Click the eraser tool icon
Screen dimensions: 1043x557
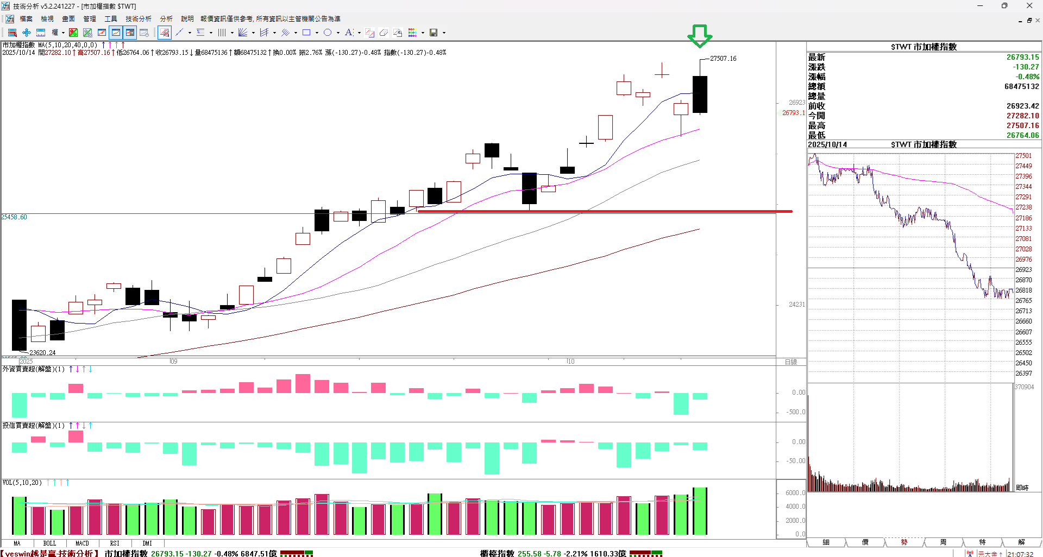tap(384, 33)
